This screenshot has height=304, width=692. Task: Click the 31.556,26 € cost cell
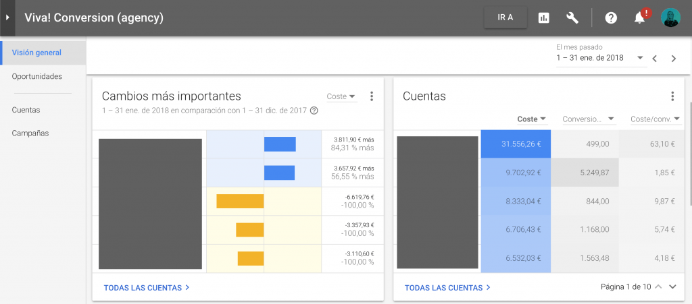516,144
